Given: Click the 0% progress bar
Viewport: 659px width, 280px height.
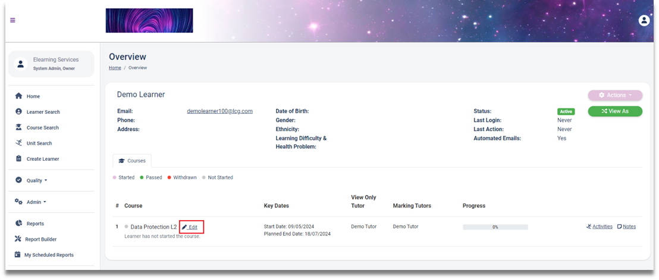Looking at the screenshot, I should coord(495,227).
